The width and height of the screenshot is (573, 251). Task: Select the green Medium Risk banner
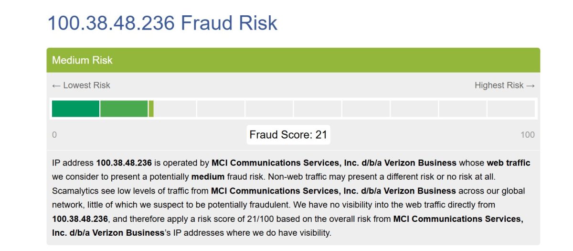pos(293,60)
